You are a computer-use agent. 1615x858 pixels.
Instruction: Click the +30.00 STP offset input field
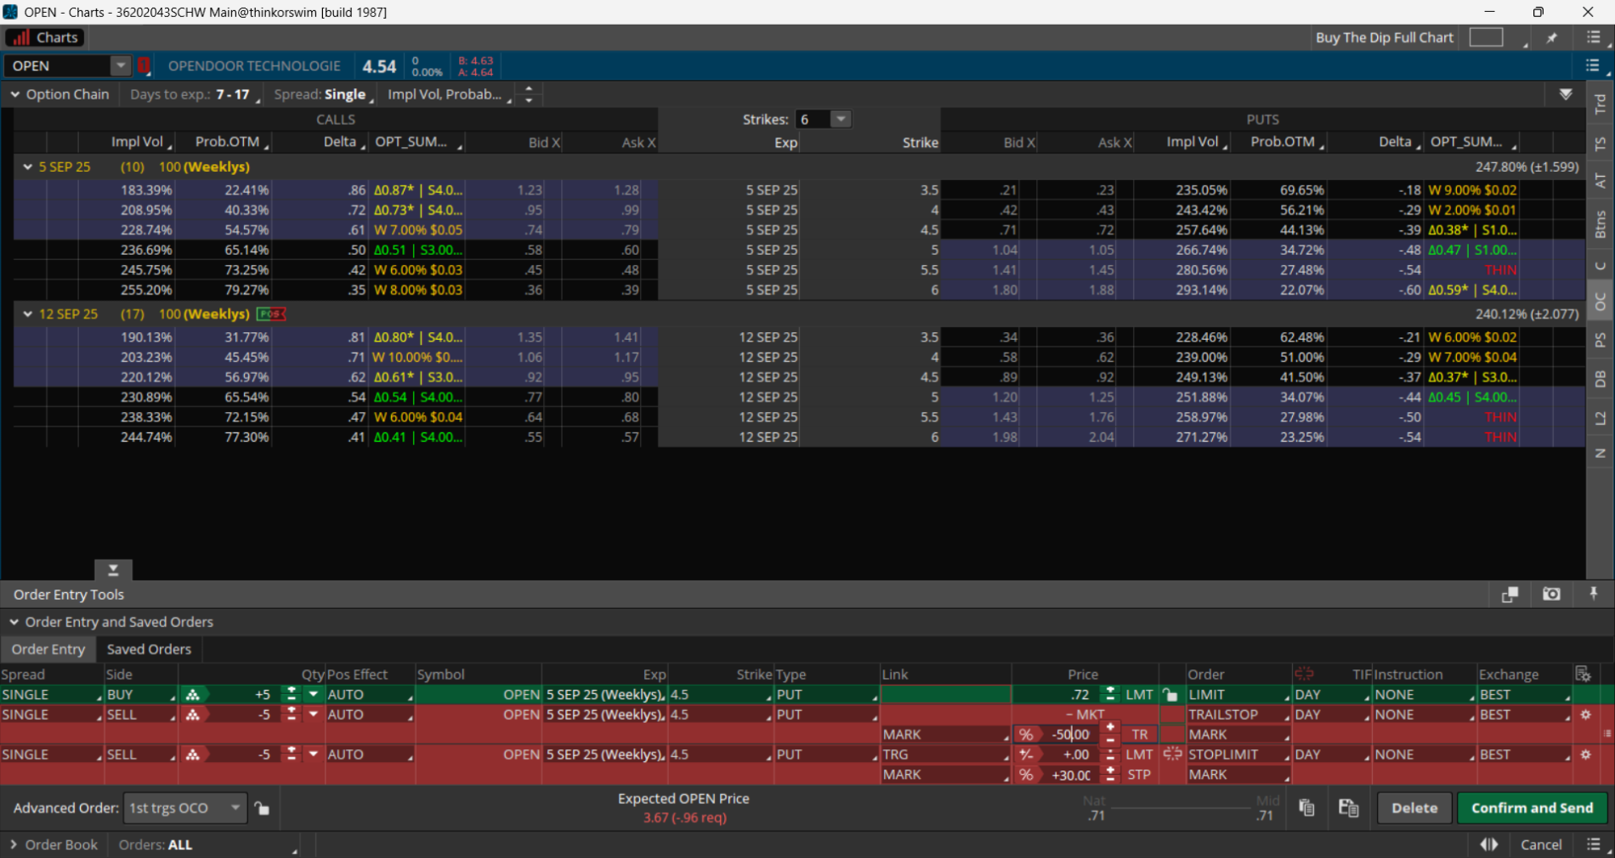tap(1069, 775)
